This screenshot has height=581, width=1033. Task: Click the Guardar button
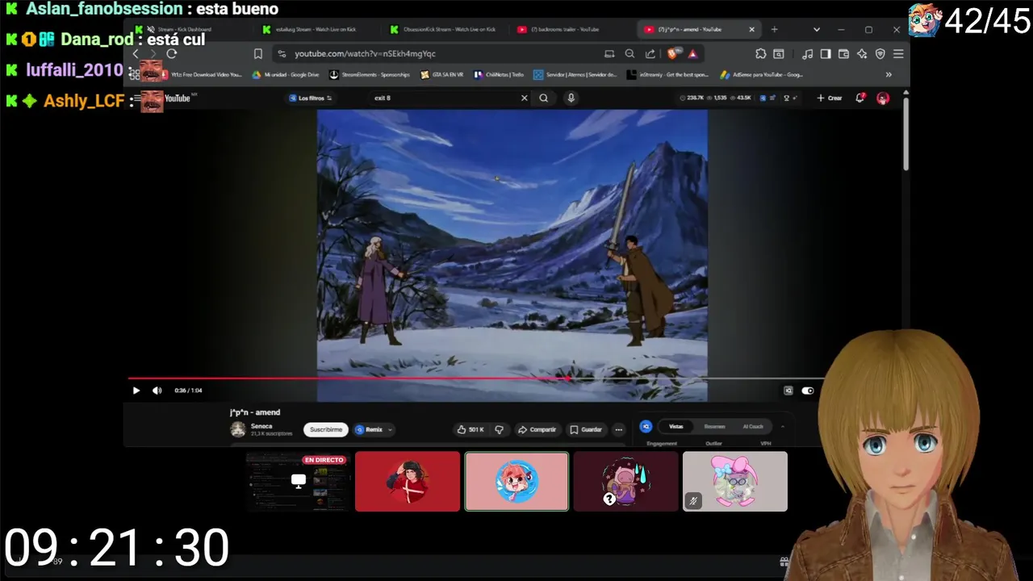(x=586, y=429)
